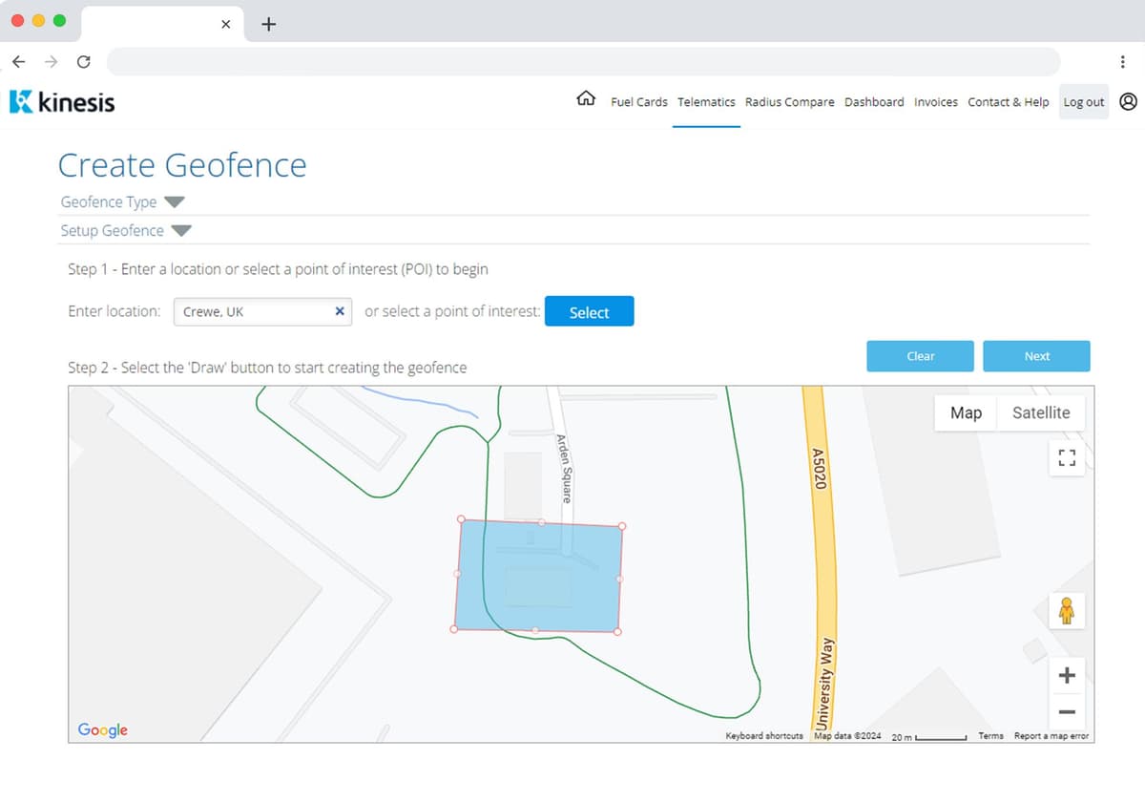
Task: Clear the location using the X icon
Action: [339, 310]
